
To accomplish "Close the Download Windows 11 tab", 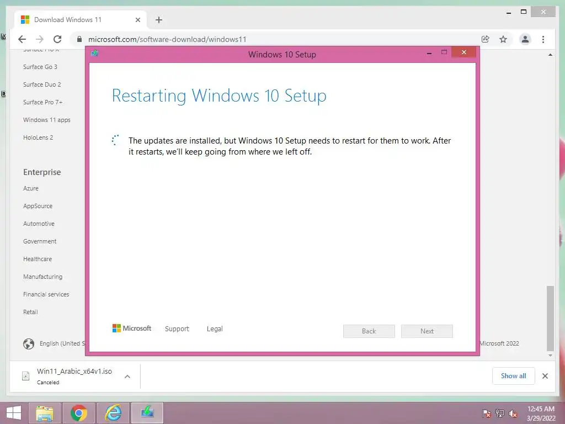I will click(137, 20).
